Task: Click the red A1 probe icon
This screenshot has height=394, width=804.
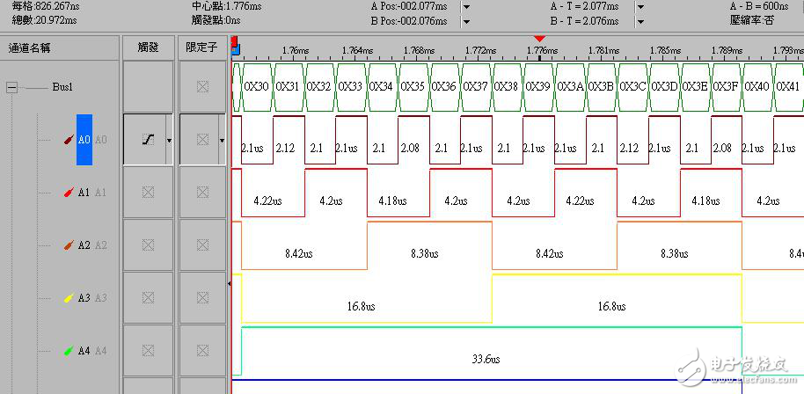Action: pyautogui.click(x=69, y=192)
